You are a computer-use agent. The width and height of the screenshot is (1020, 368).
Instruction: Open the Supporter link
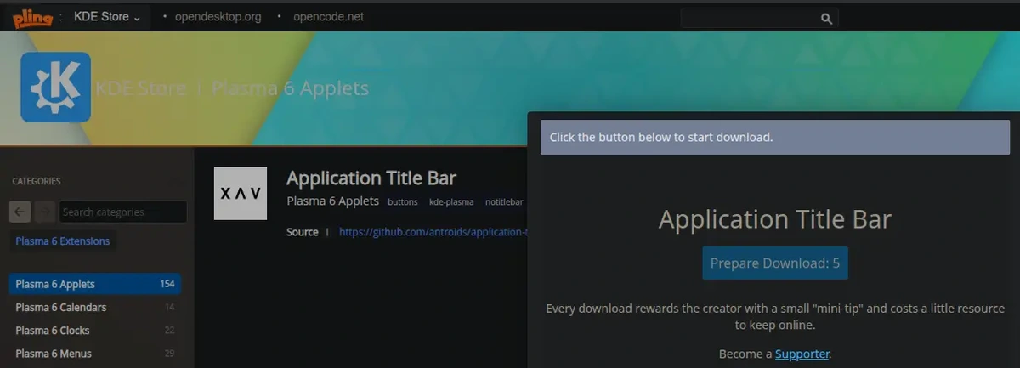(802, 354)
